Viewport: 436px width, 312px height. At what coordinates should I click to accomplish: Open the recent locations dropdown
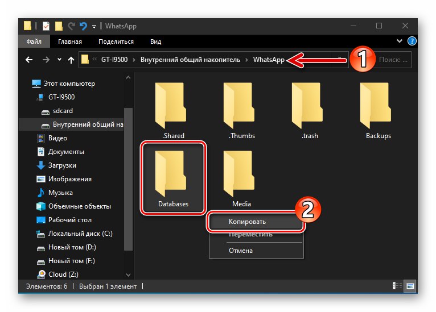click(x=59, y=60)
